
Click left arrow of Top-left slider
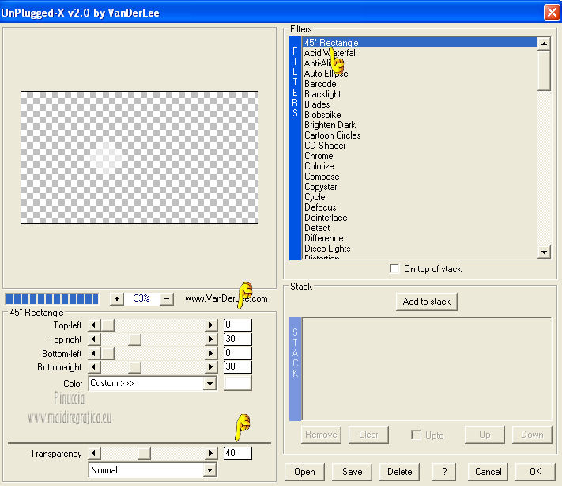(94, 325)
